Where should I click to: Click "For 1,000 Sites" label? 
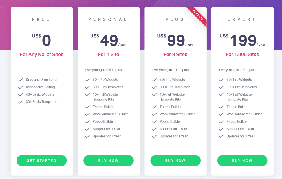tap(242, 54)
